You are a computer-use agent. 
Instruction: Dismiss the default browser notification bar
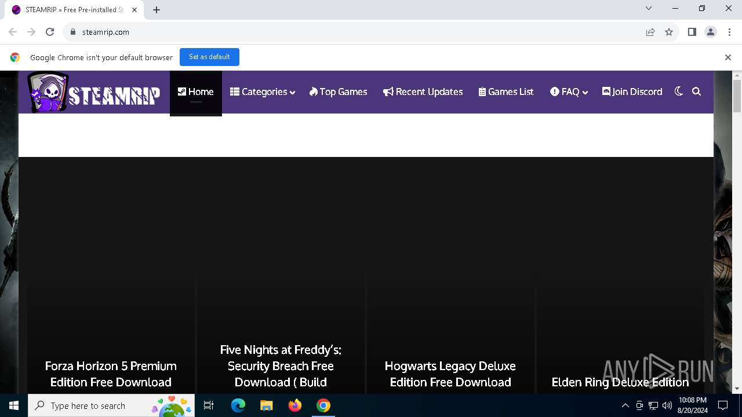click(728, 57)
